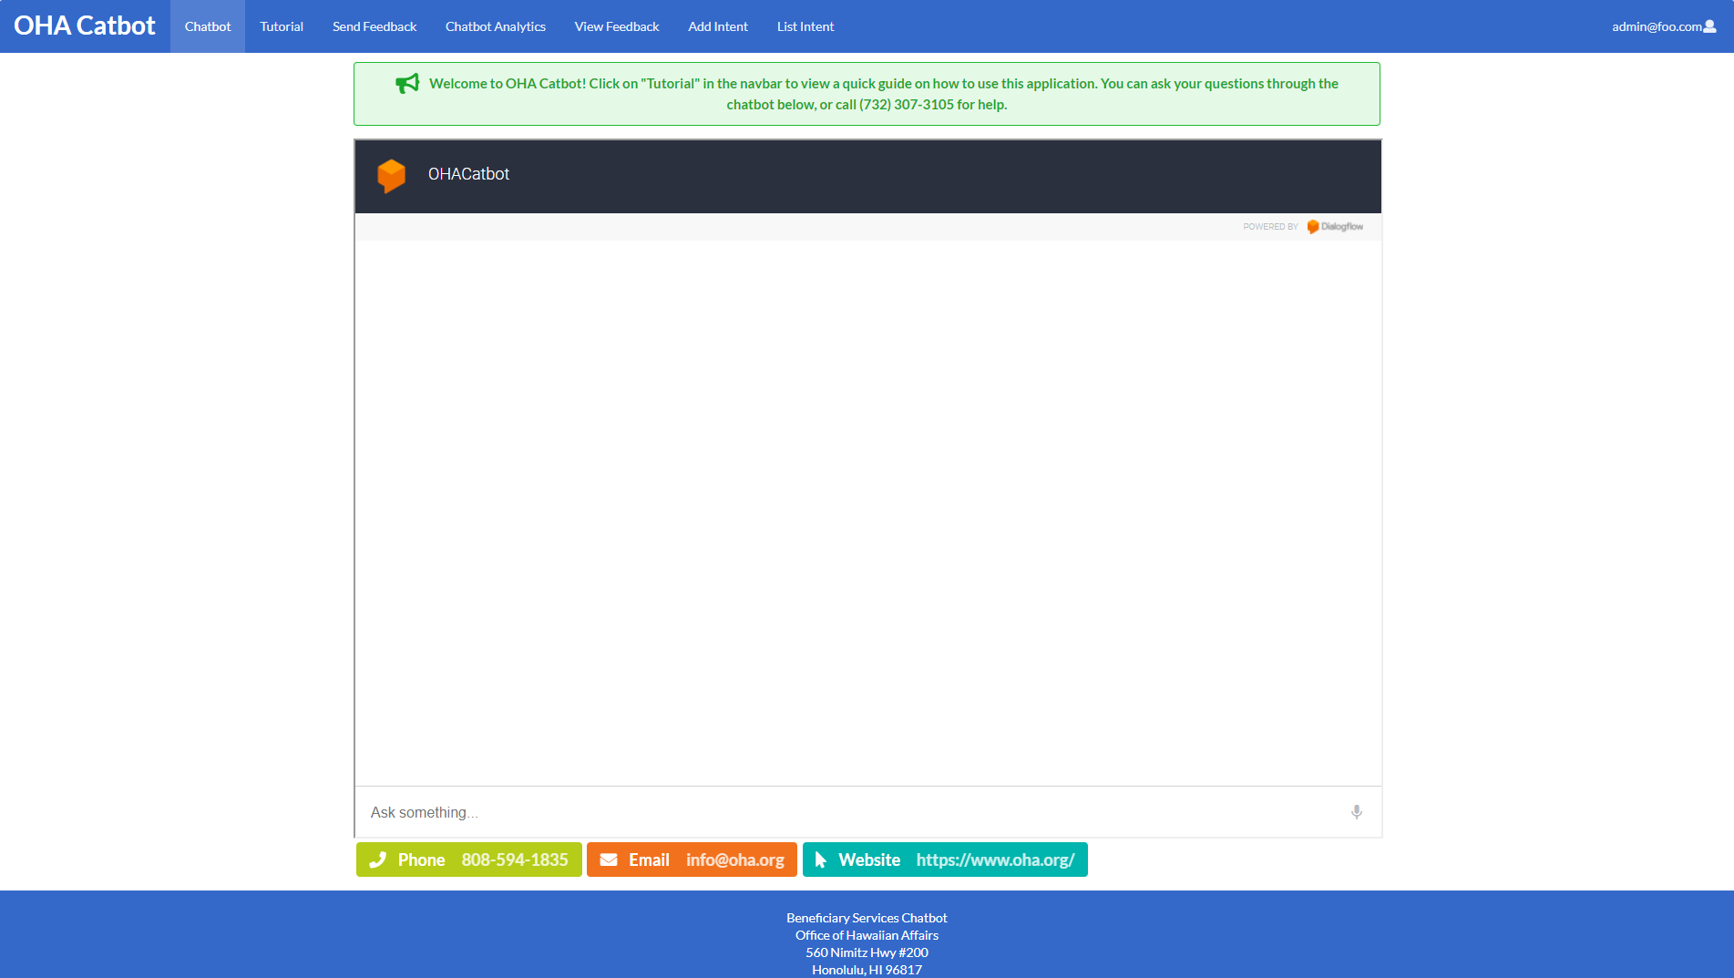Image resolution: width=1734 pixels, height=978 pixels.
Task: Open List Intent page
Action: (x=805, y=26)
